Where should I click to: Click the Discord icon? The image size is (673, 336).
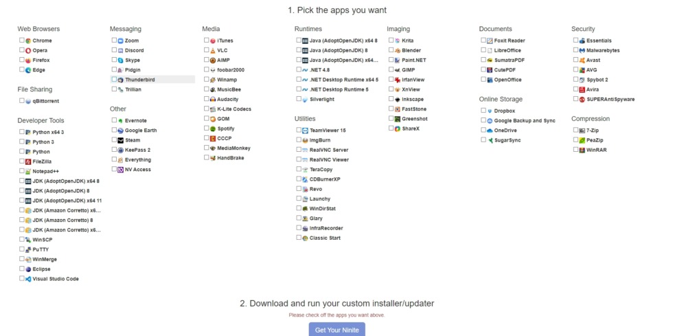[x=121, y=51]
